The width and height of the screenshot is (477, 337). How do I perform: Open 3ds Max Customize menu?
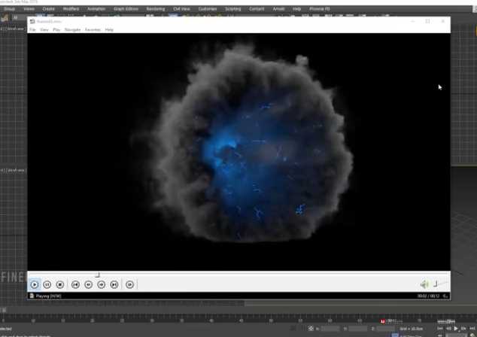[208, 9]
